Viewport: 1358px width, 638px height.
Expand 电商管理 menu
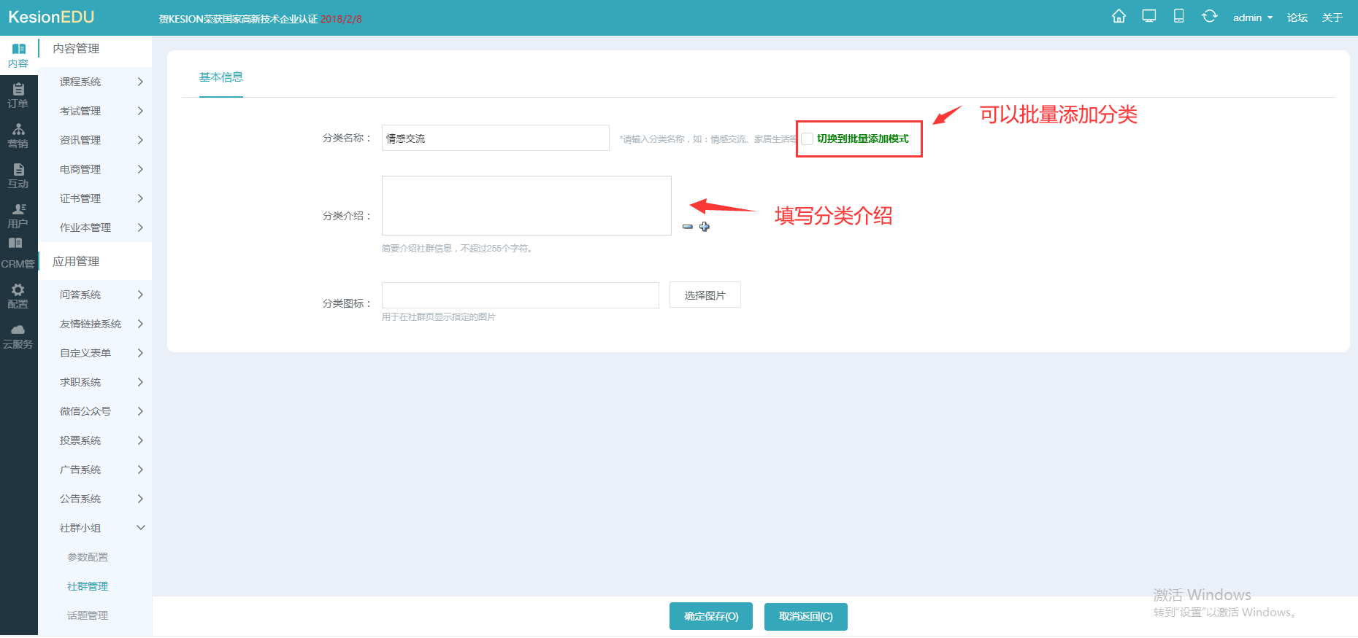pos(95,169)
